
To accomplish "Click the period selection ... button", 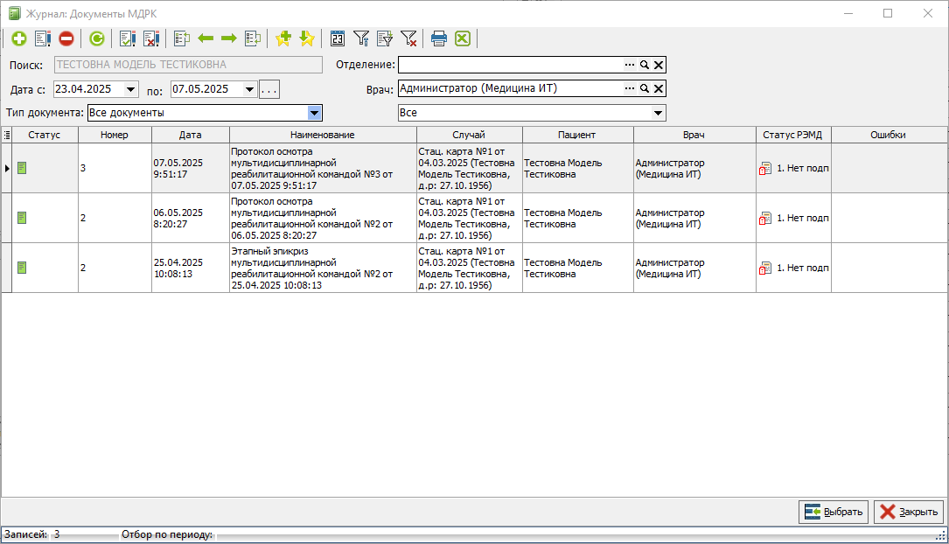I will 269,89.
